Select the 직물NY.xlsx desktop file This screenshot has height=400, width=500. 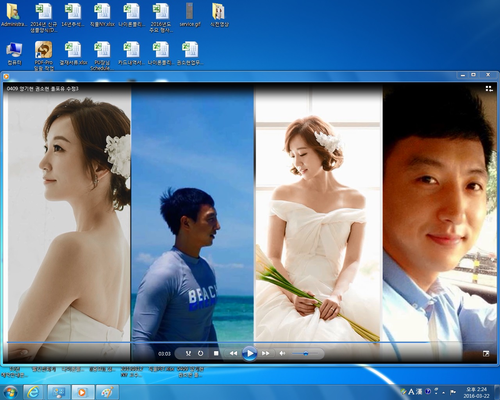tap(102, 15)
